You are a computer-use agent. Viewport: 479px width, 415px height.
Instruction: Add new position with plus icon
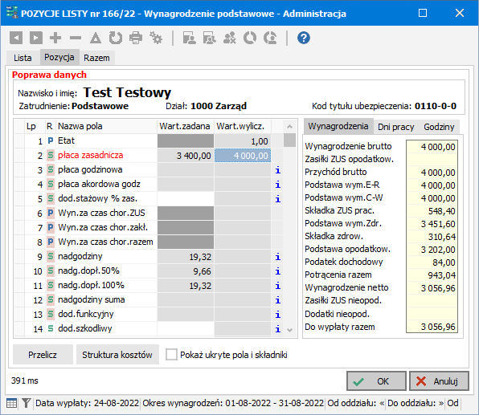click(55, 39)
